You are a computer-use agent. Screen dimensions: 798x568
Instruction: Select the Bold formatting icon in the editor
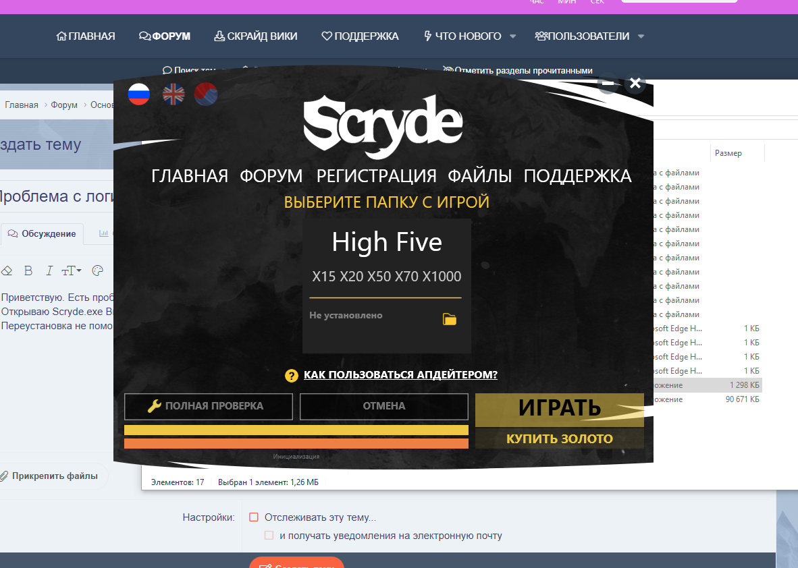(x=28, y=270)
